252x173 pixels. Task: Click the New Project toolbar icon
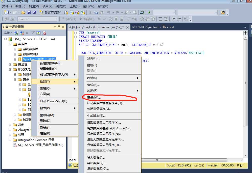[x=7, y=12]
